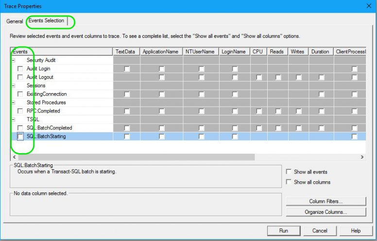Select the Audit Login row label
This screenshot has width=377, height=241.
click(x=38, y=69)
